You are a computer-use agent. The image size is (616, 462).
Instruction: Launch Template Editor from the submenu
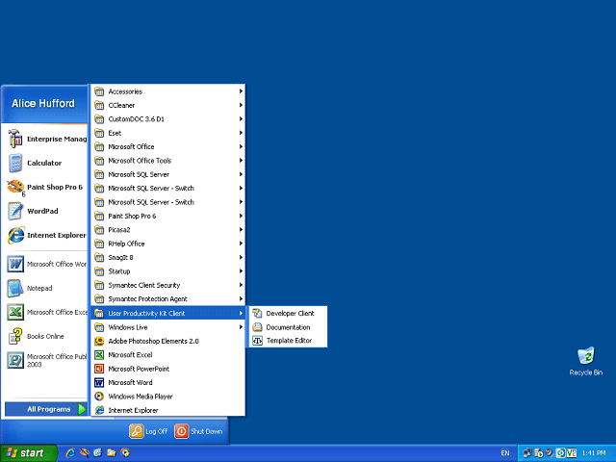[288, 341]
